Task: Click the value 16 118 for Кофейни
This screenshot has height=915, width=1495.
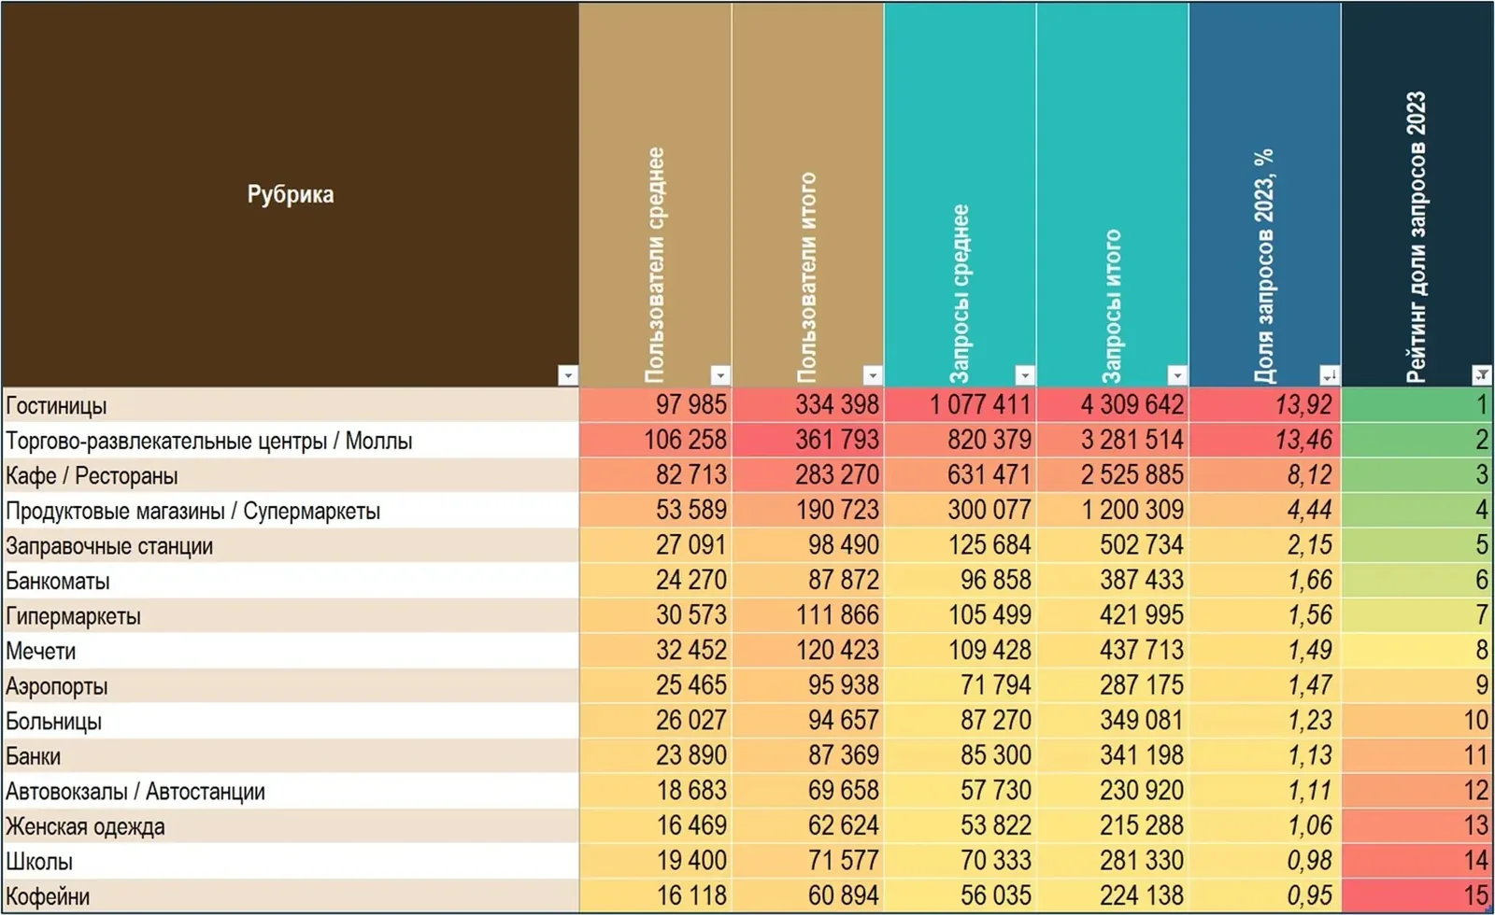Action: (655, 895)
